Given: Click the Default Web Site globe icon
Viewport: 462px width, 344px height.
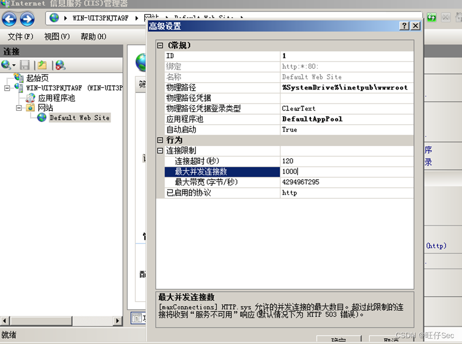Looking at the screenshot, I should (42, 117).
